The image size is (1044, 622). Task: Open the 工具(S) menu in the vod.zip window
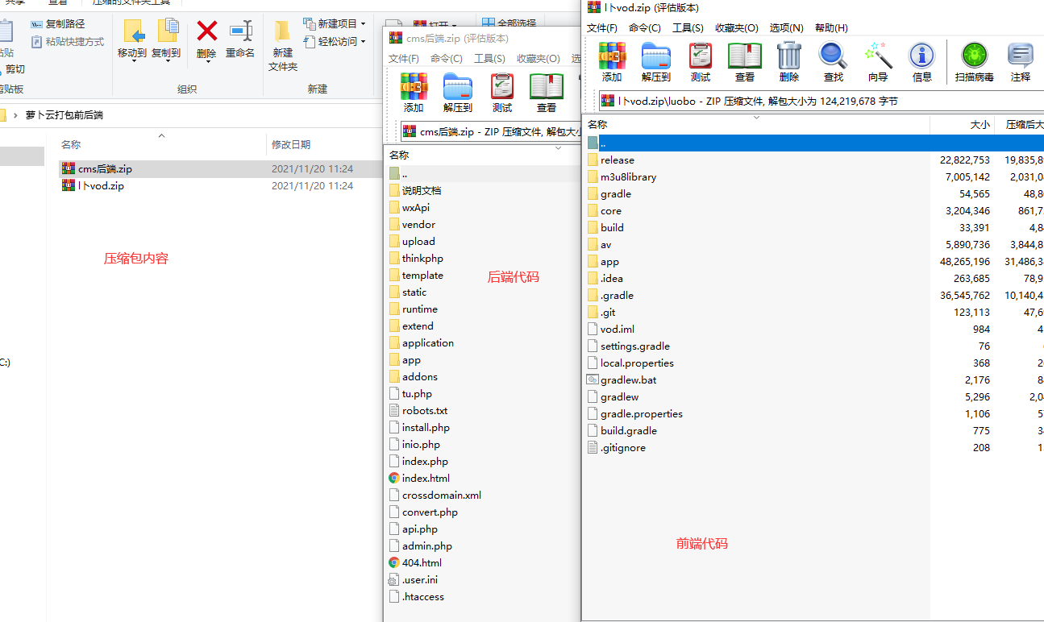(x=689, y=27)
